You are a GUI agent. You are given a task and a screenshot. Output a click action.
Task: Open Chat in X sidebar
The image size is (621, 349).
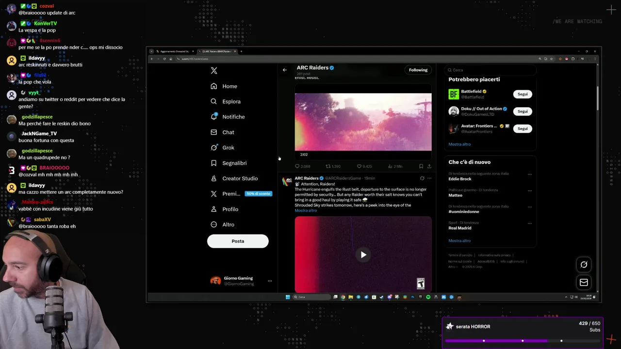point(222,132)
